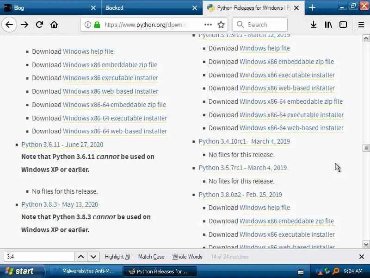The image size is (370, 278).
Task: Download left column x86-64 web-based installer
Action: pos(115,131)
